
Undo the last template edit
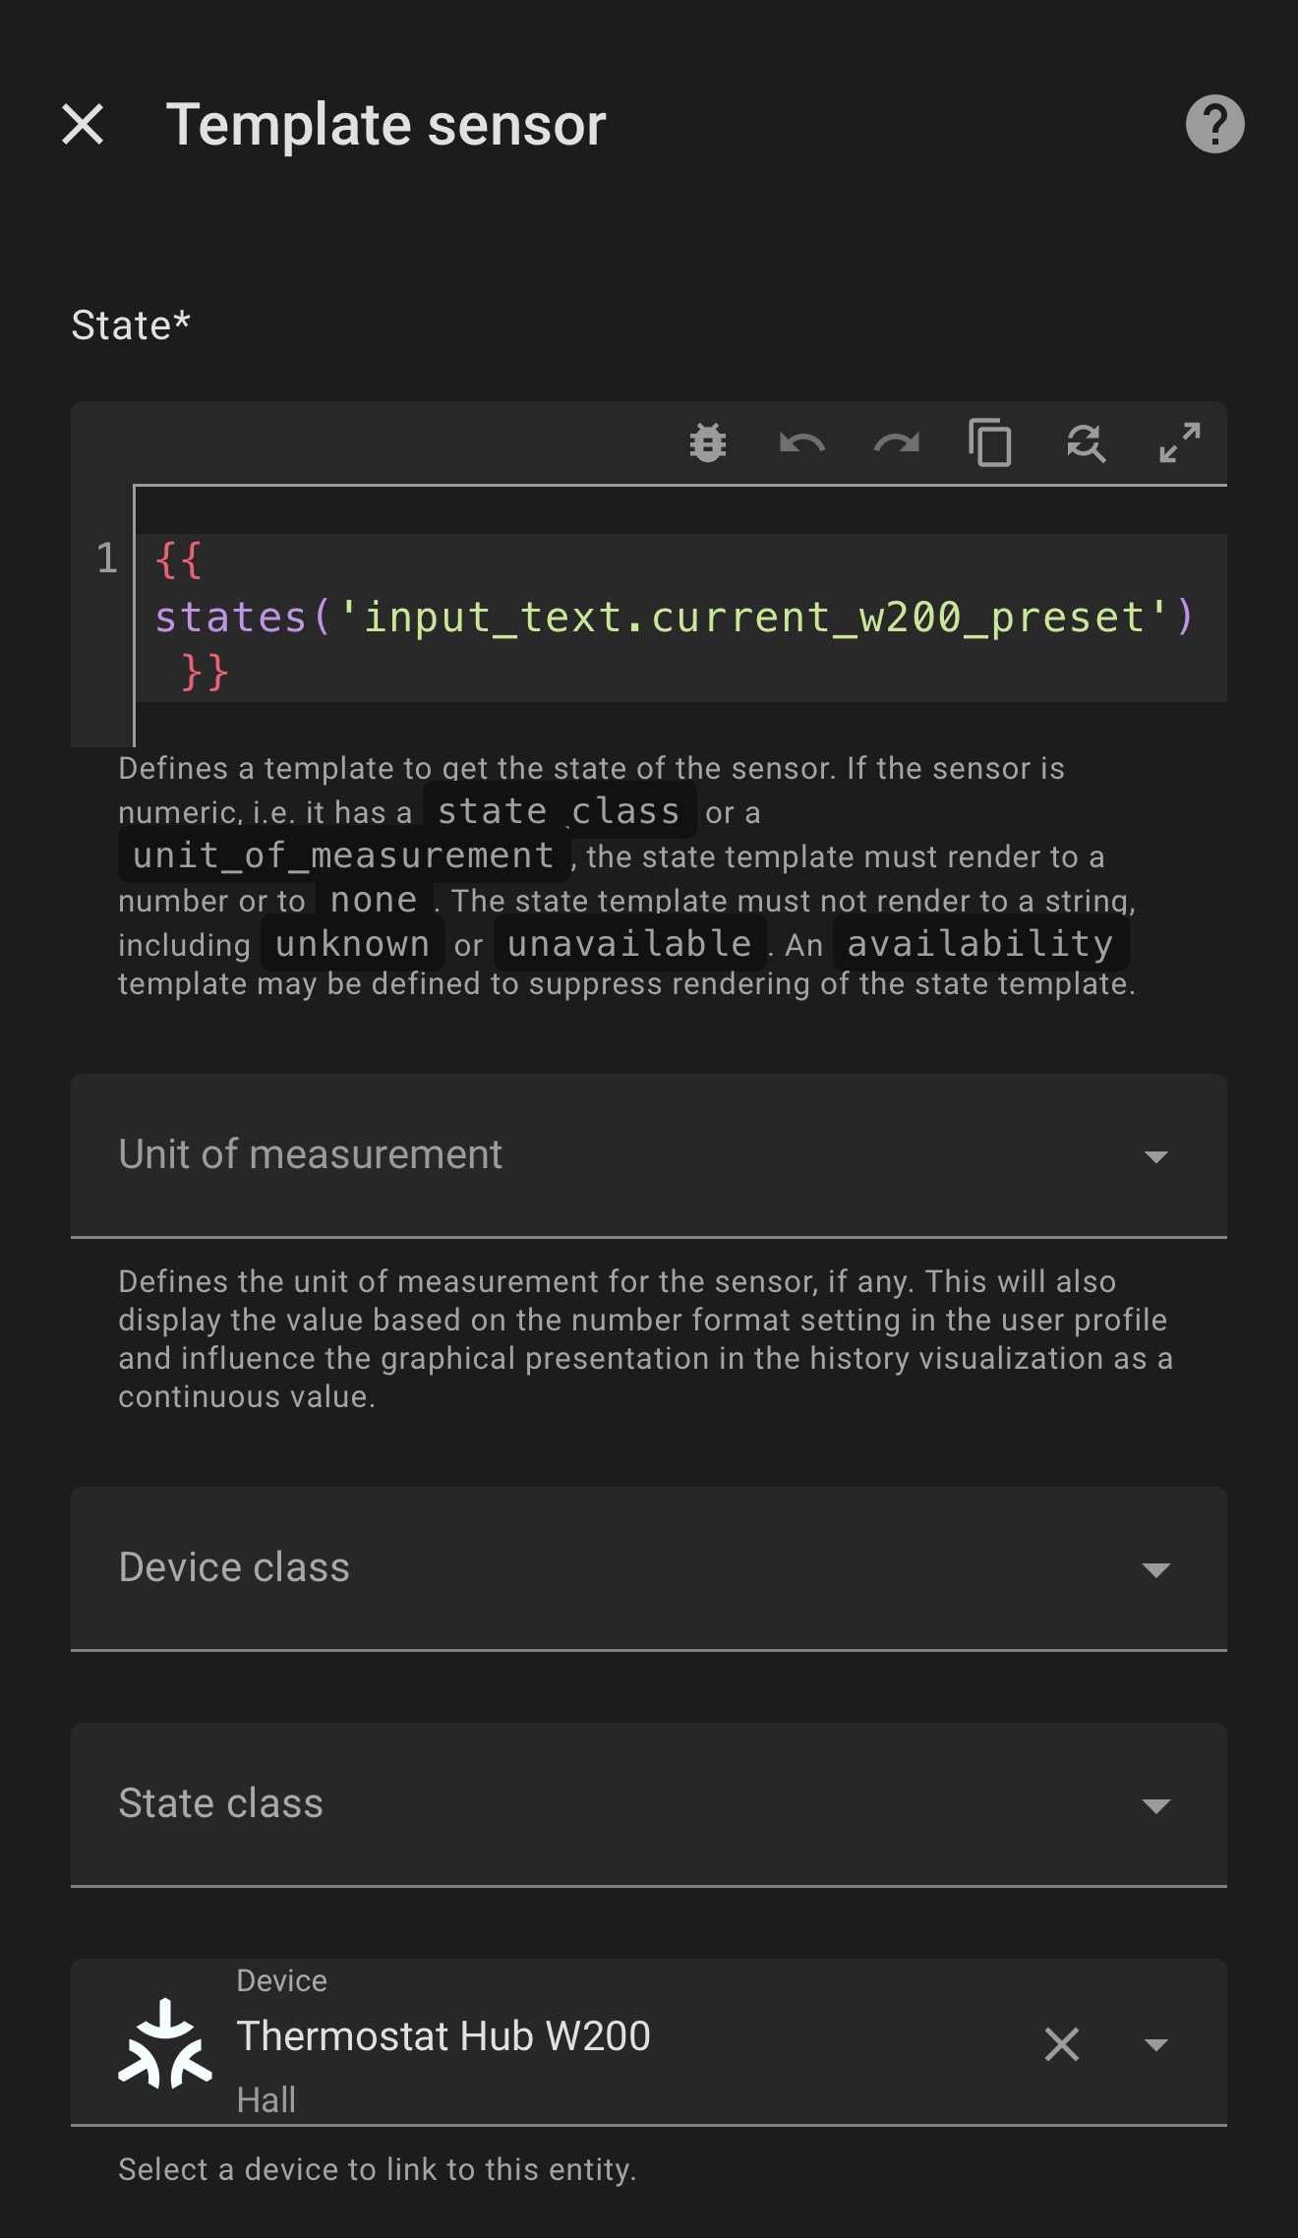click(801, 443)
